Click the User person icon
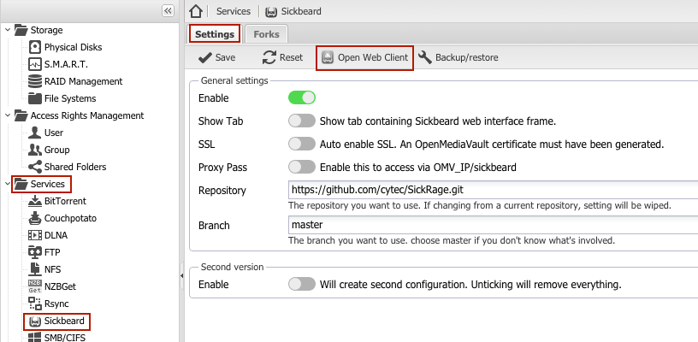The width and height of the screenshot is (698, 342). coord(35,133)
